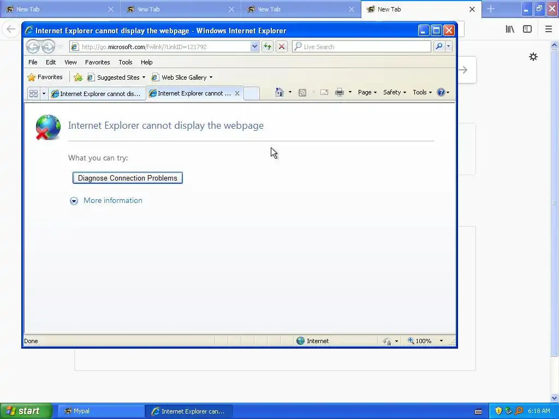Open the recent pages dropdown arrow
559x419 pixels.
(x=60, y=47)
